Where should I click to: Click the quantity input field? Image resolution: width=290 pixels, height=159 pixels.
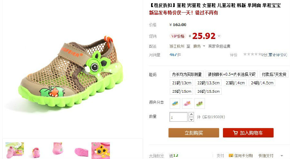click(179, 117)
